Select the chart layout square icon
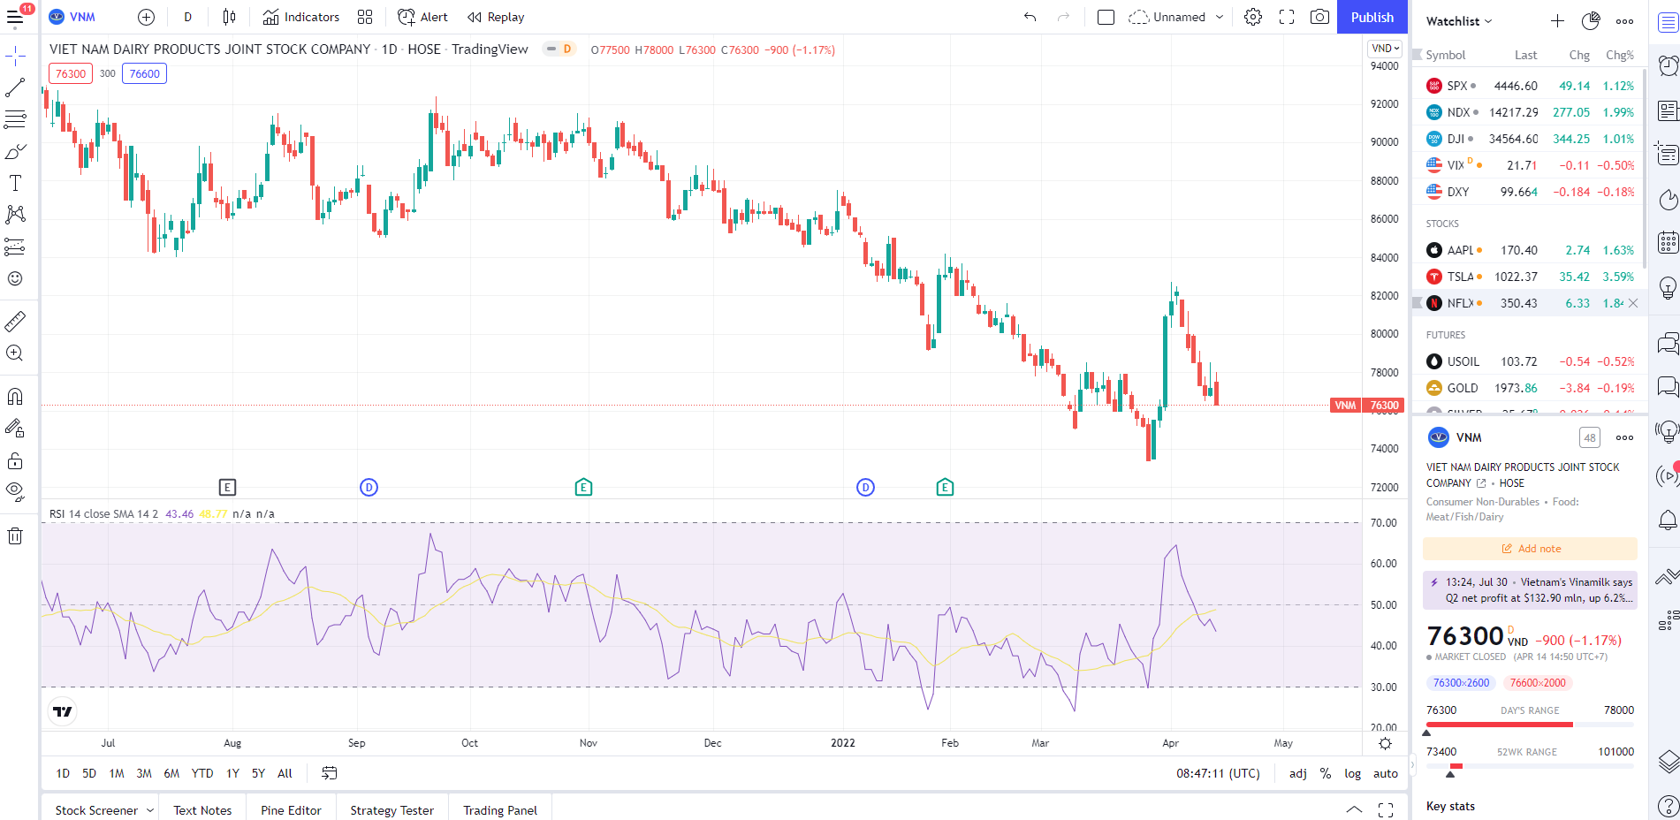 [1106, 17]
